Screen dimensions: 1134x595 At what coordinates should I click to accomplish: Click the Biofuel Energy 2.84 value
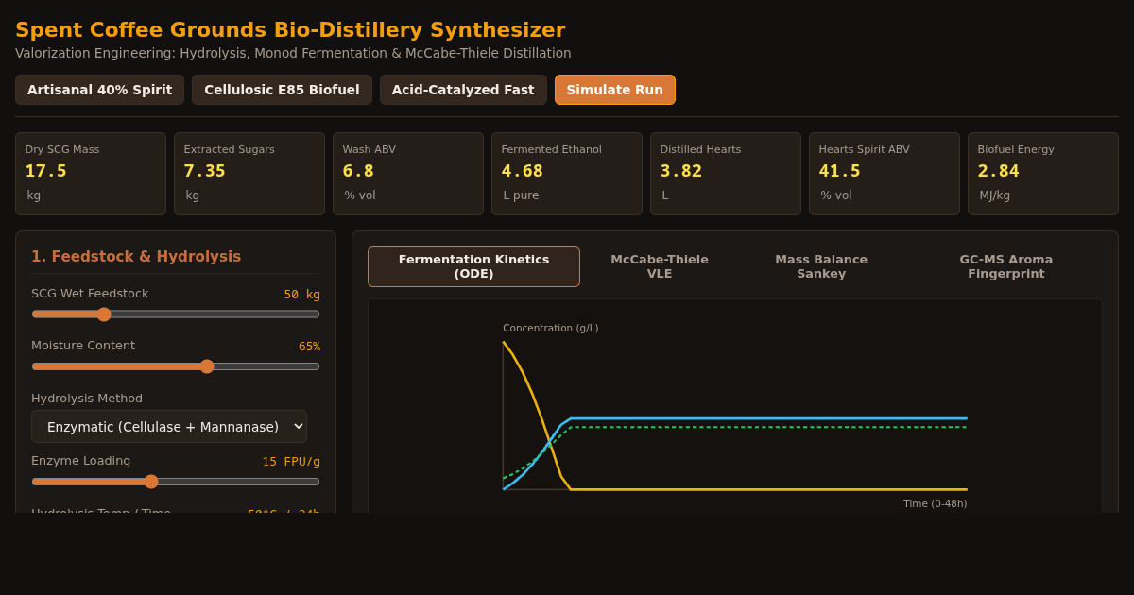coord(999,171)
